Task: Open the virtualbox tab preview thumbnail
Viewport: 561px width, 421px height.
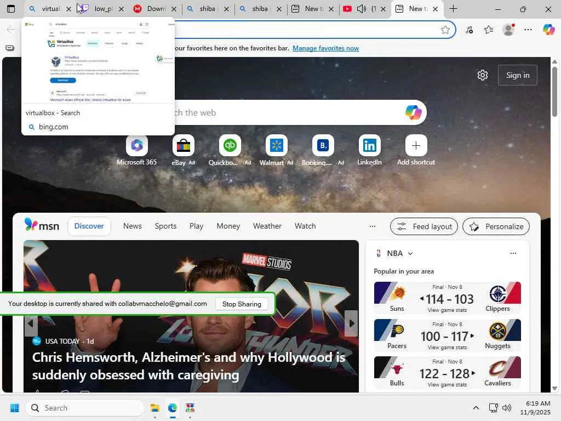Action: pyautogui.click(x=98, y=61)
